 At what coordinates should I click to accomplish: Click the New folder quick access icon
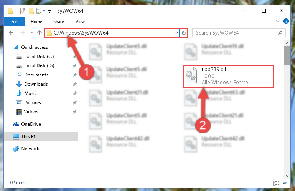click(31, 11)
